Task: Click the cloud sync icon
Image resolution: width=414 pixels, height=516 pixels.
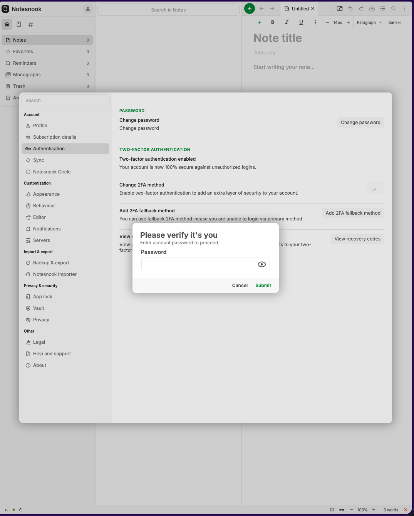Action: 372,8
